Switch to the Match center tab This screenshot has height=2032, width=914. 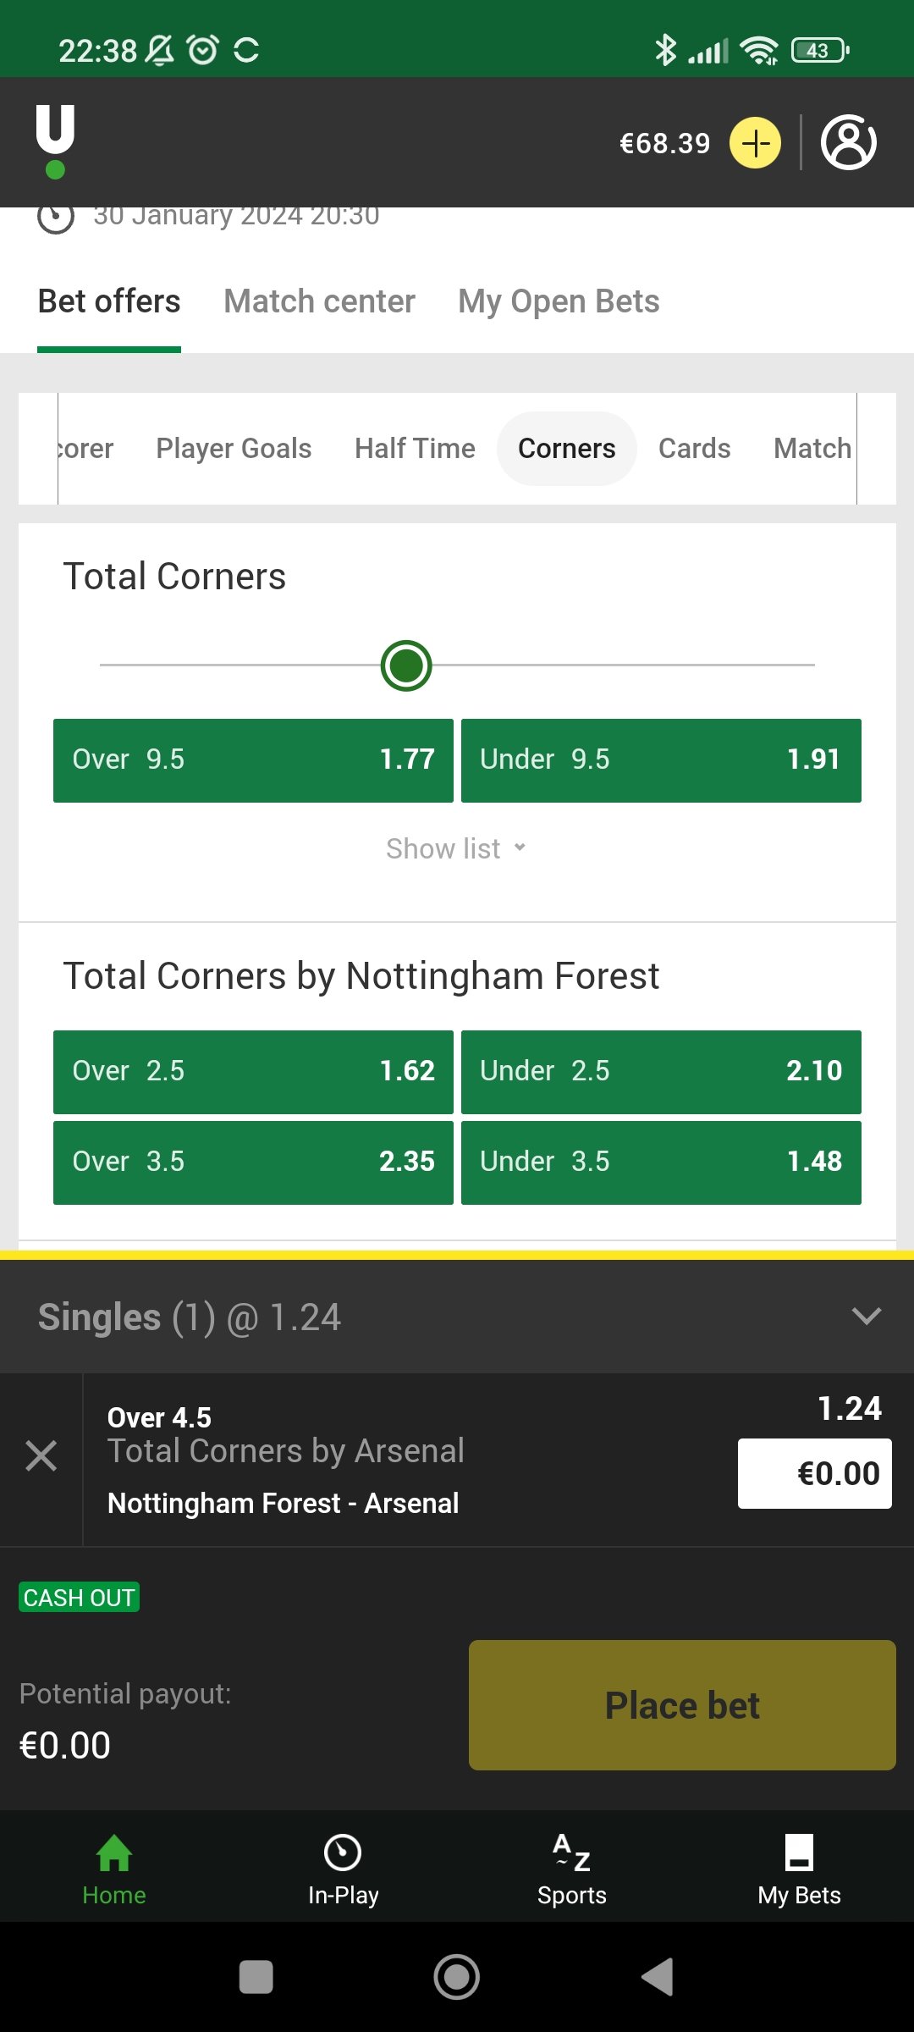[x=319, y=301]
